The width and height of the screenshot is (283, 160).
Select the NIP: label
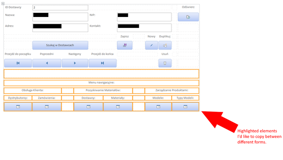tap(92, 15)
